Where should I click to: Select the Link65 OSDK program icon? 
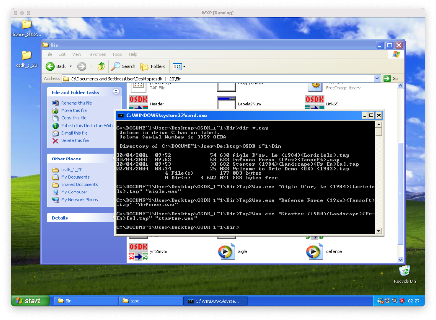tap(315, 103)
